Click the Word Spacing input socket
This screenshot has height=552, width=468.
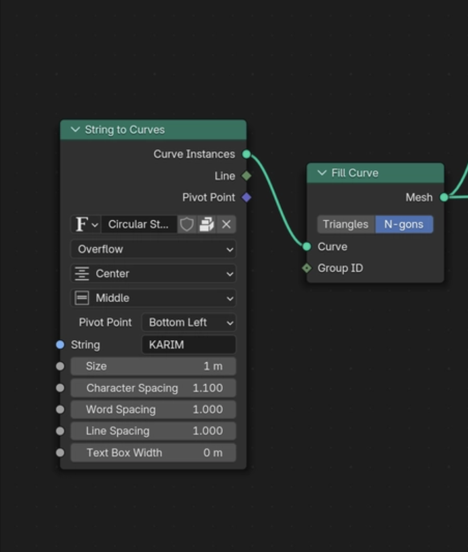point(60,409)
